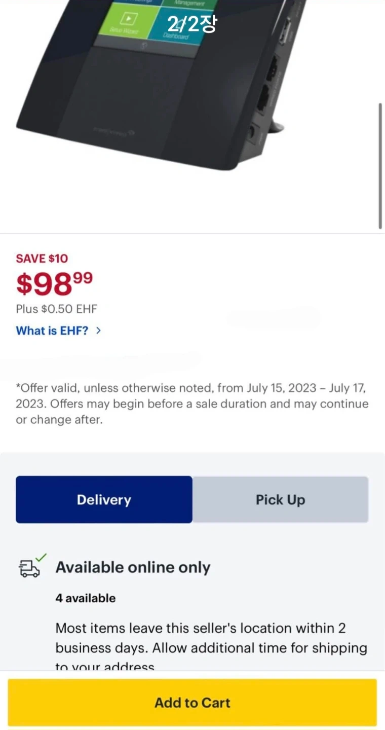Click the page's vertical scrollbar

(380, 166)
